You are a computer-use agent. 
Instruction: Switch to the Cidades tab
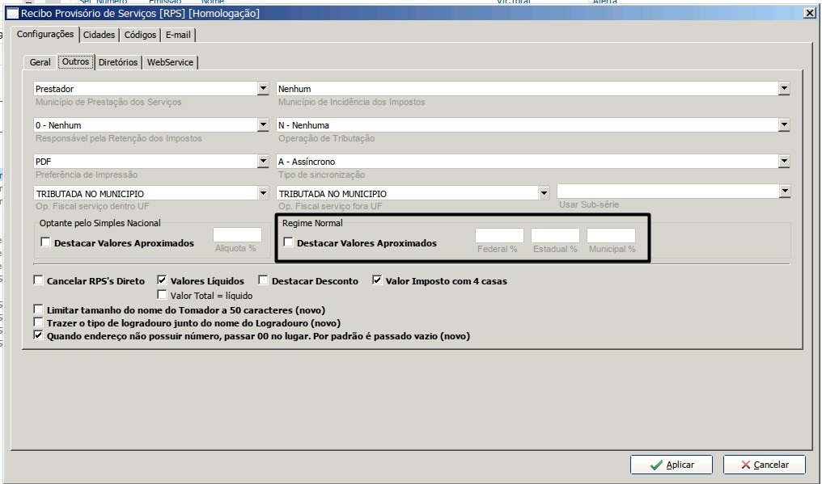click(x=99, y=35)
